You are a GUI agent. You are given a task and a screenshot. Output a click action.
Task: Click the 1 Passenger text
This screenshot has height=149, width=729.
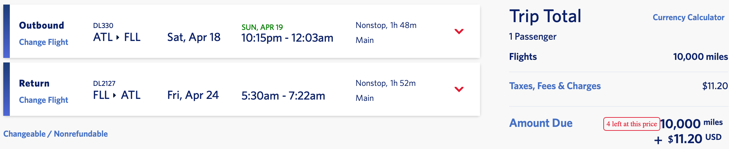[533, 37]
